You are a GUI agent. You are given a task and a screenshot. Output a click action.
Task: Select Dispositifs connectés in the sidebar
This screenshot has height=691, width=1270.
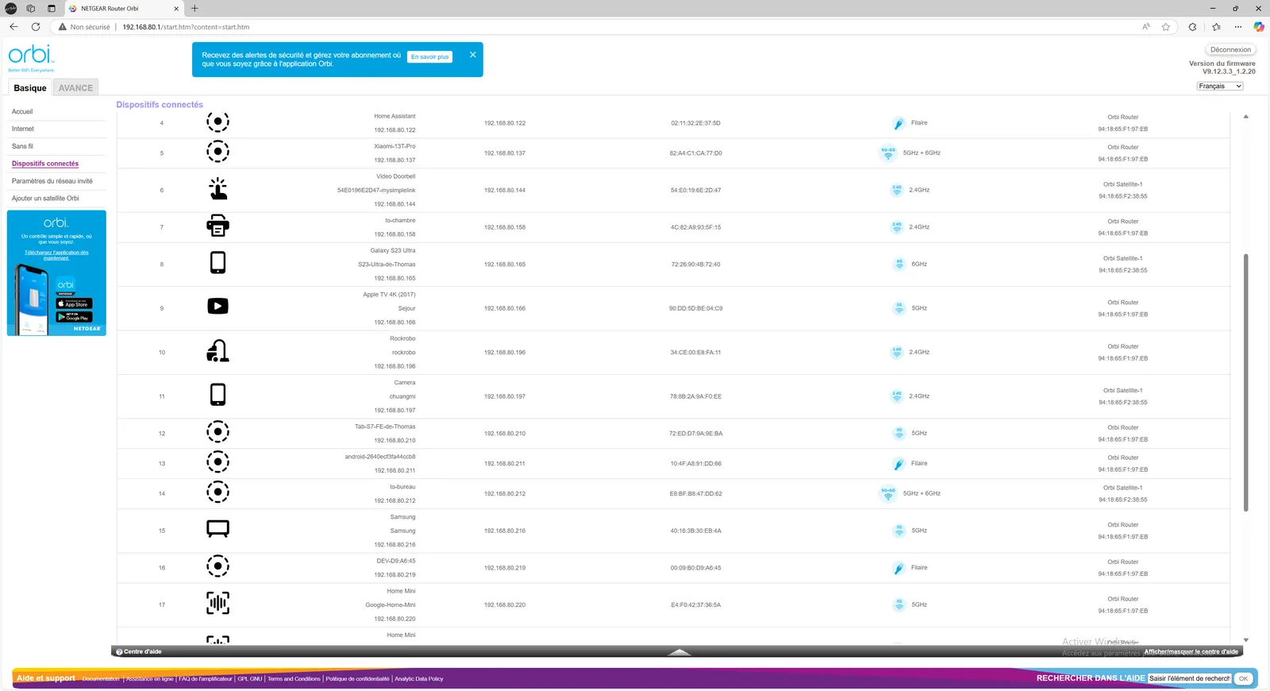coord(45,164)
